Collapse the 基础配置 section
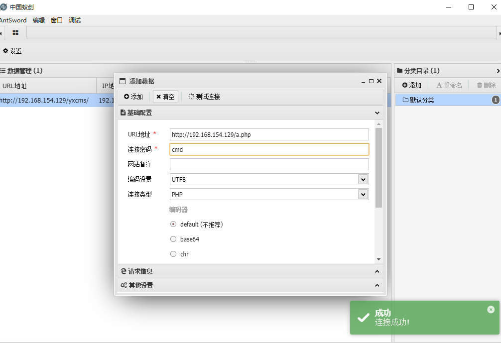Viewport: 501px width, 343px height. [250, 113]
